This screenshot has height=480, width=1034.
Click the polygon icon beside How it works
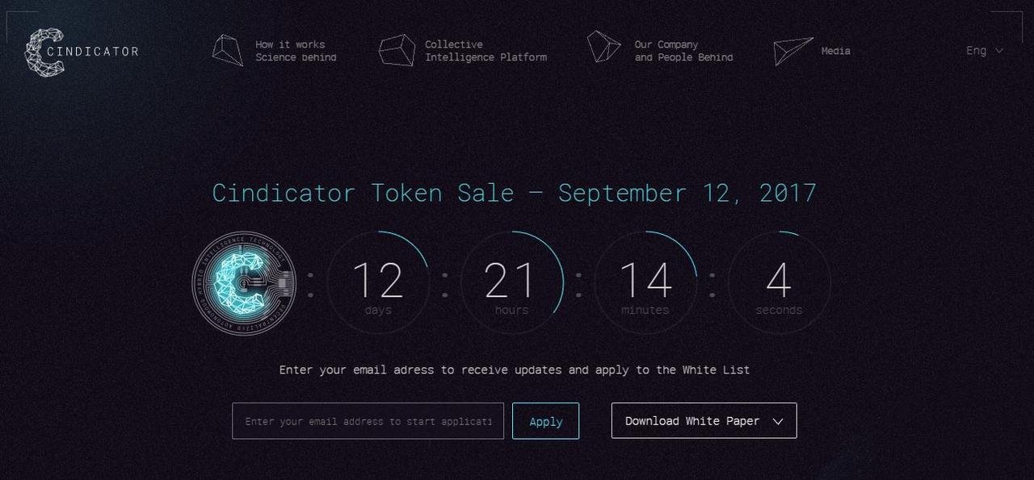point(228,50)
